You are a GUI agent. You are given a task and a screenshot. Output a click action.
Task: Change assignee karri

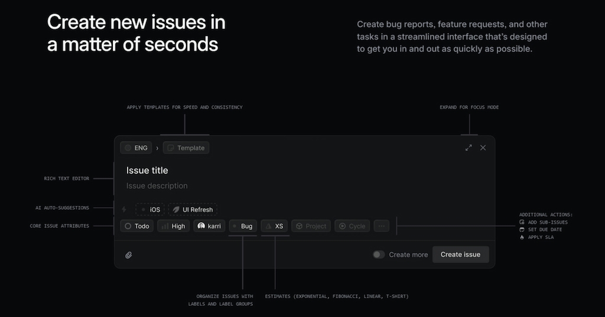coord(209,226)
